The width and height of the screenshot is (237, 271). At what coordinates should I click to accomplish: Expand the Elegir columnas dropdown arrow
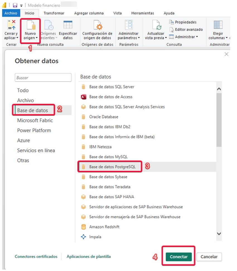(226, 38)
